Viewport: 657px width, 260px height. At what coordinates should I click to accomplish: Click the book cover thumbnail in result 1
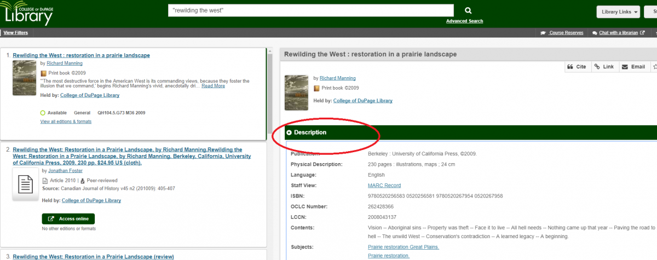[x=24, y=78]
